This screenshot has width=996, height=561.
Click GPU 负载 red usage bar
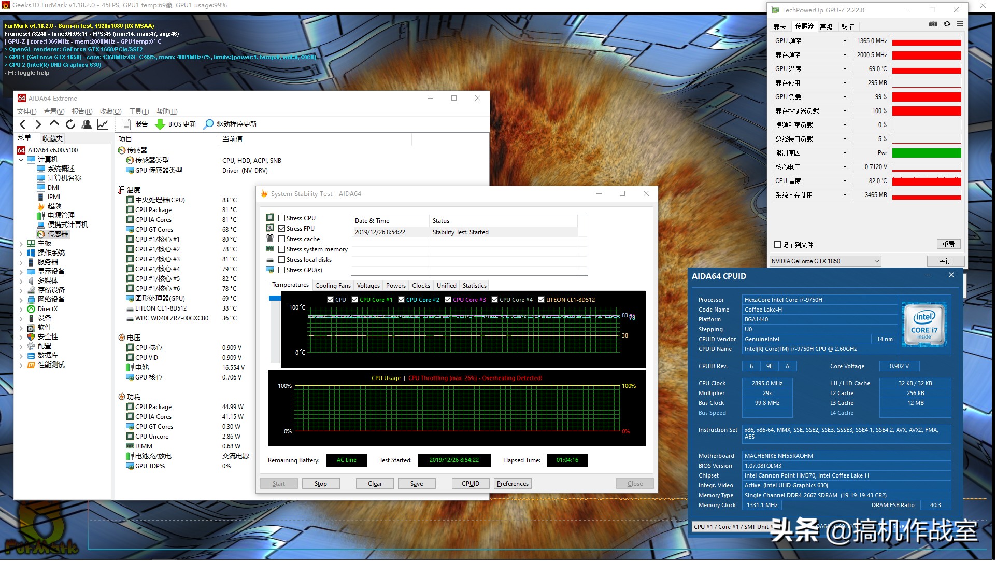927,97
